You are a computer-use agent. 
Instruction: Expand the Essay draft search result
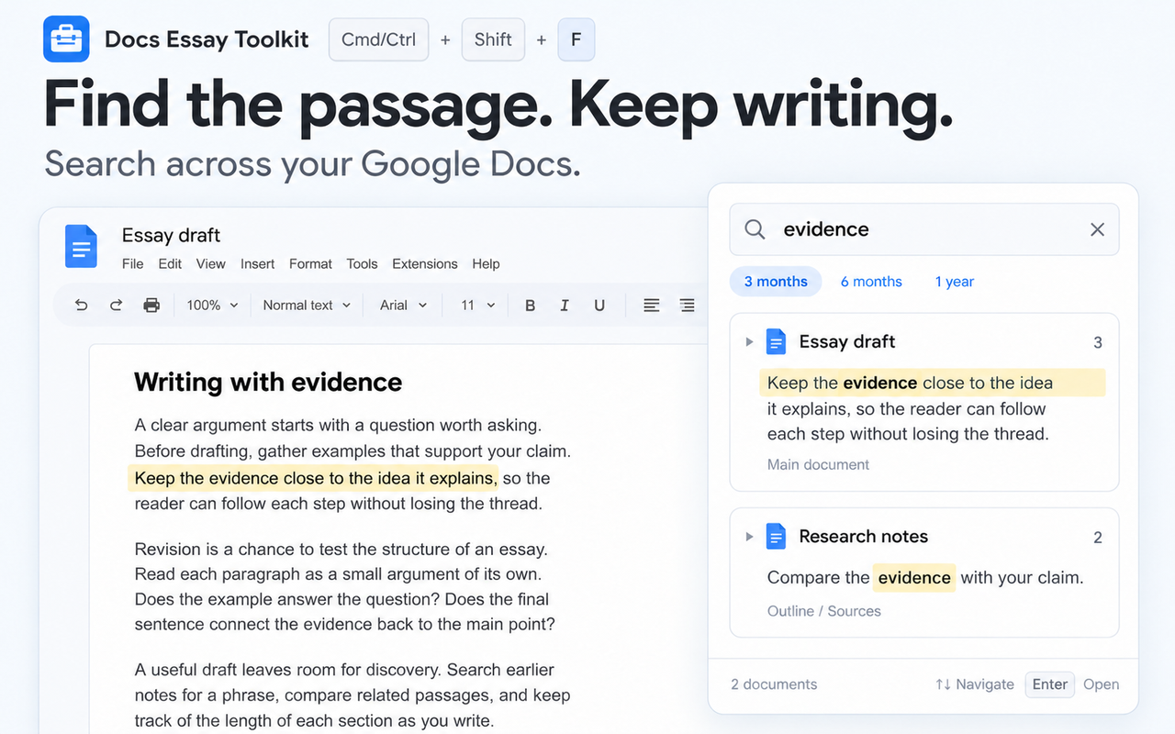click(x=749, y=342)
